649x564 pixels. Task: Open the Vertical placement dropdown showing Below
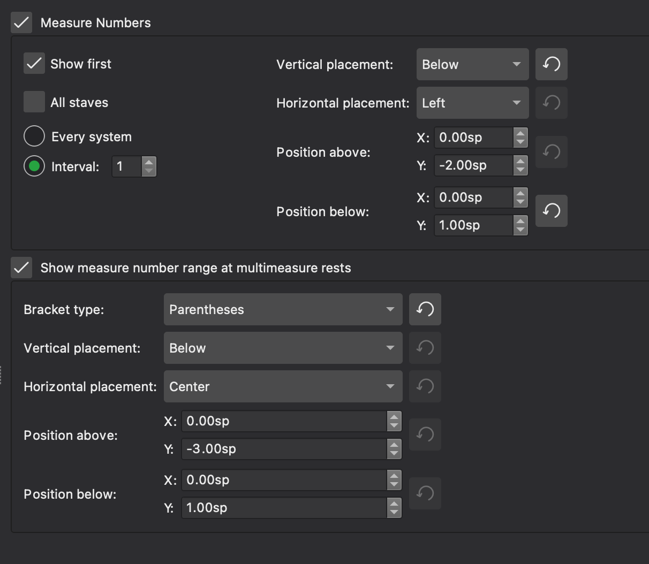click(x=472, y=64)
